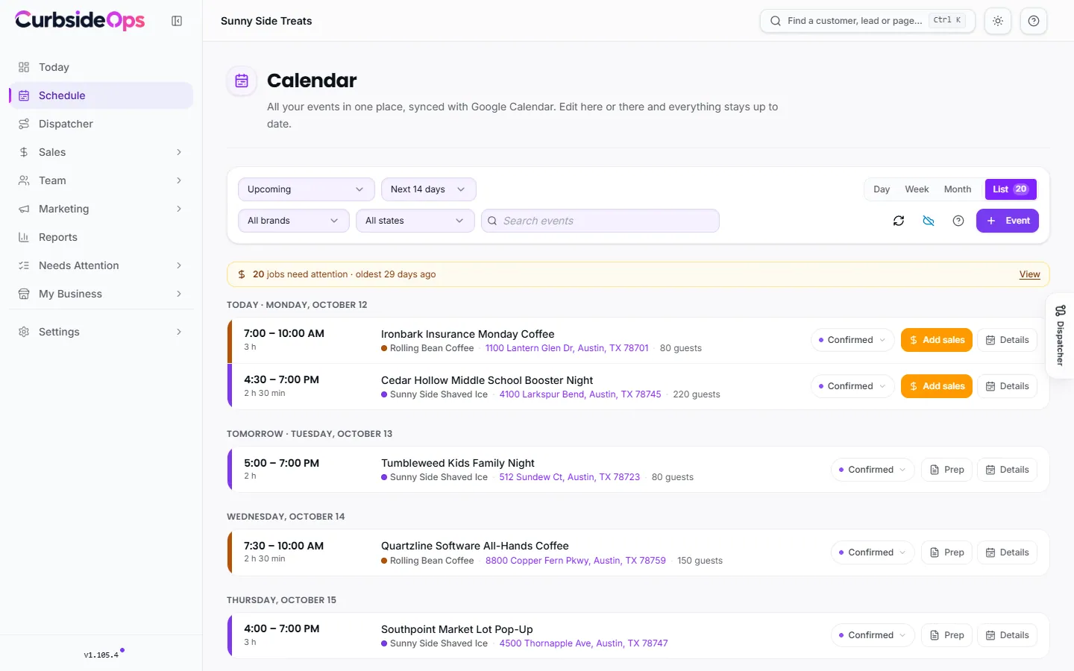
Task: Switch to Week view
Action: coord(917,189)
